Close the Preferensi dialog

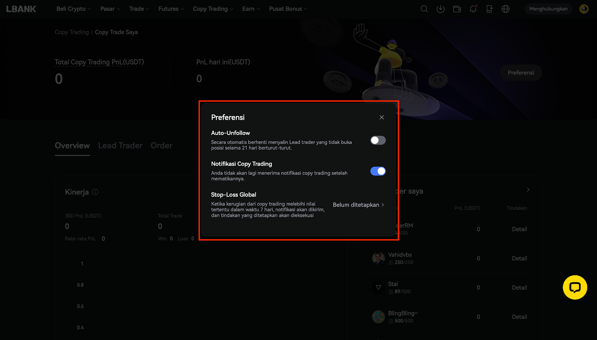tap(381, 117)
